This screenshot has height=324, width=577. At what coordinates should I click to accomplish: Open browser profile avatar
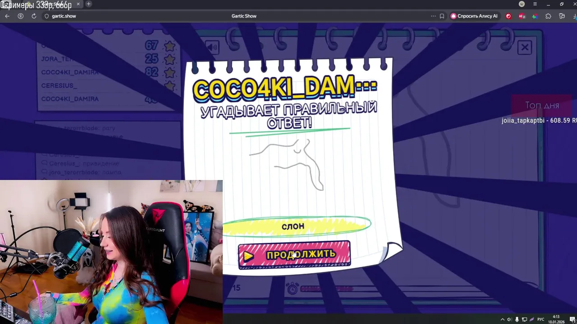[522, 4]
